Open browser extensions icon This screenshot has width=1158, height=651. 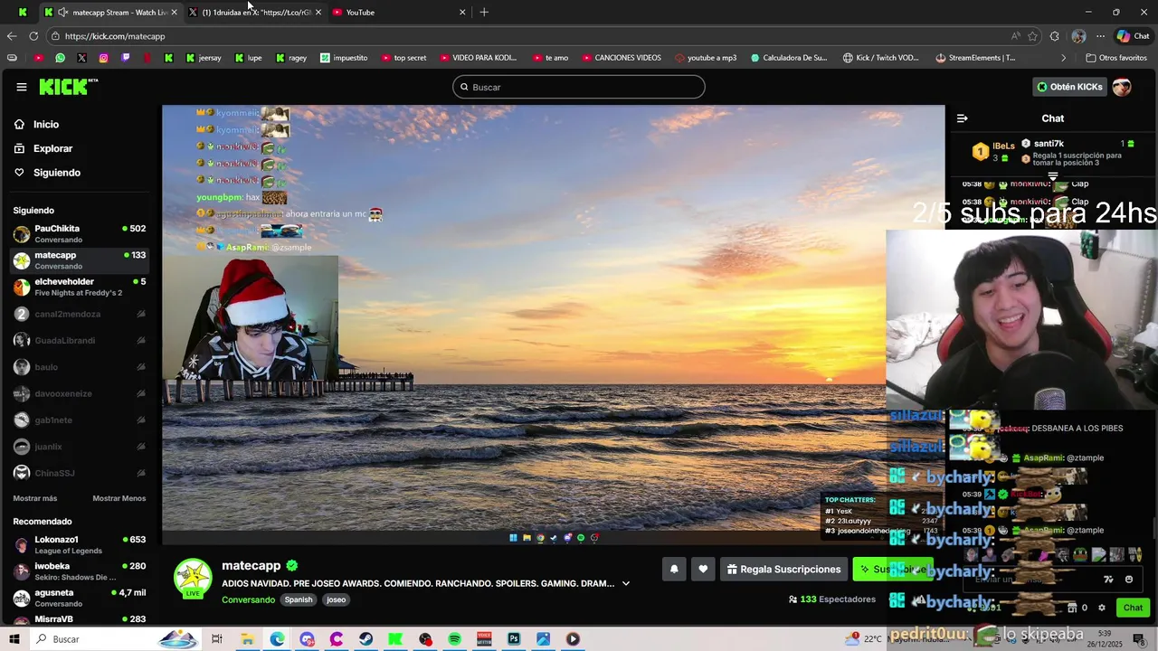tap(1055, 36)
